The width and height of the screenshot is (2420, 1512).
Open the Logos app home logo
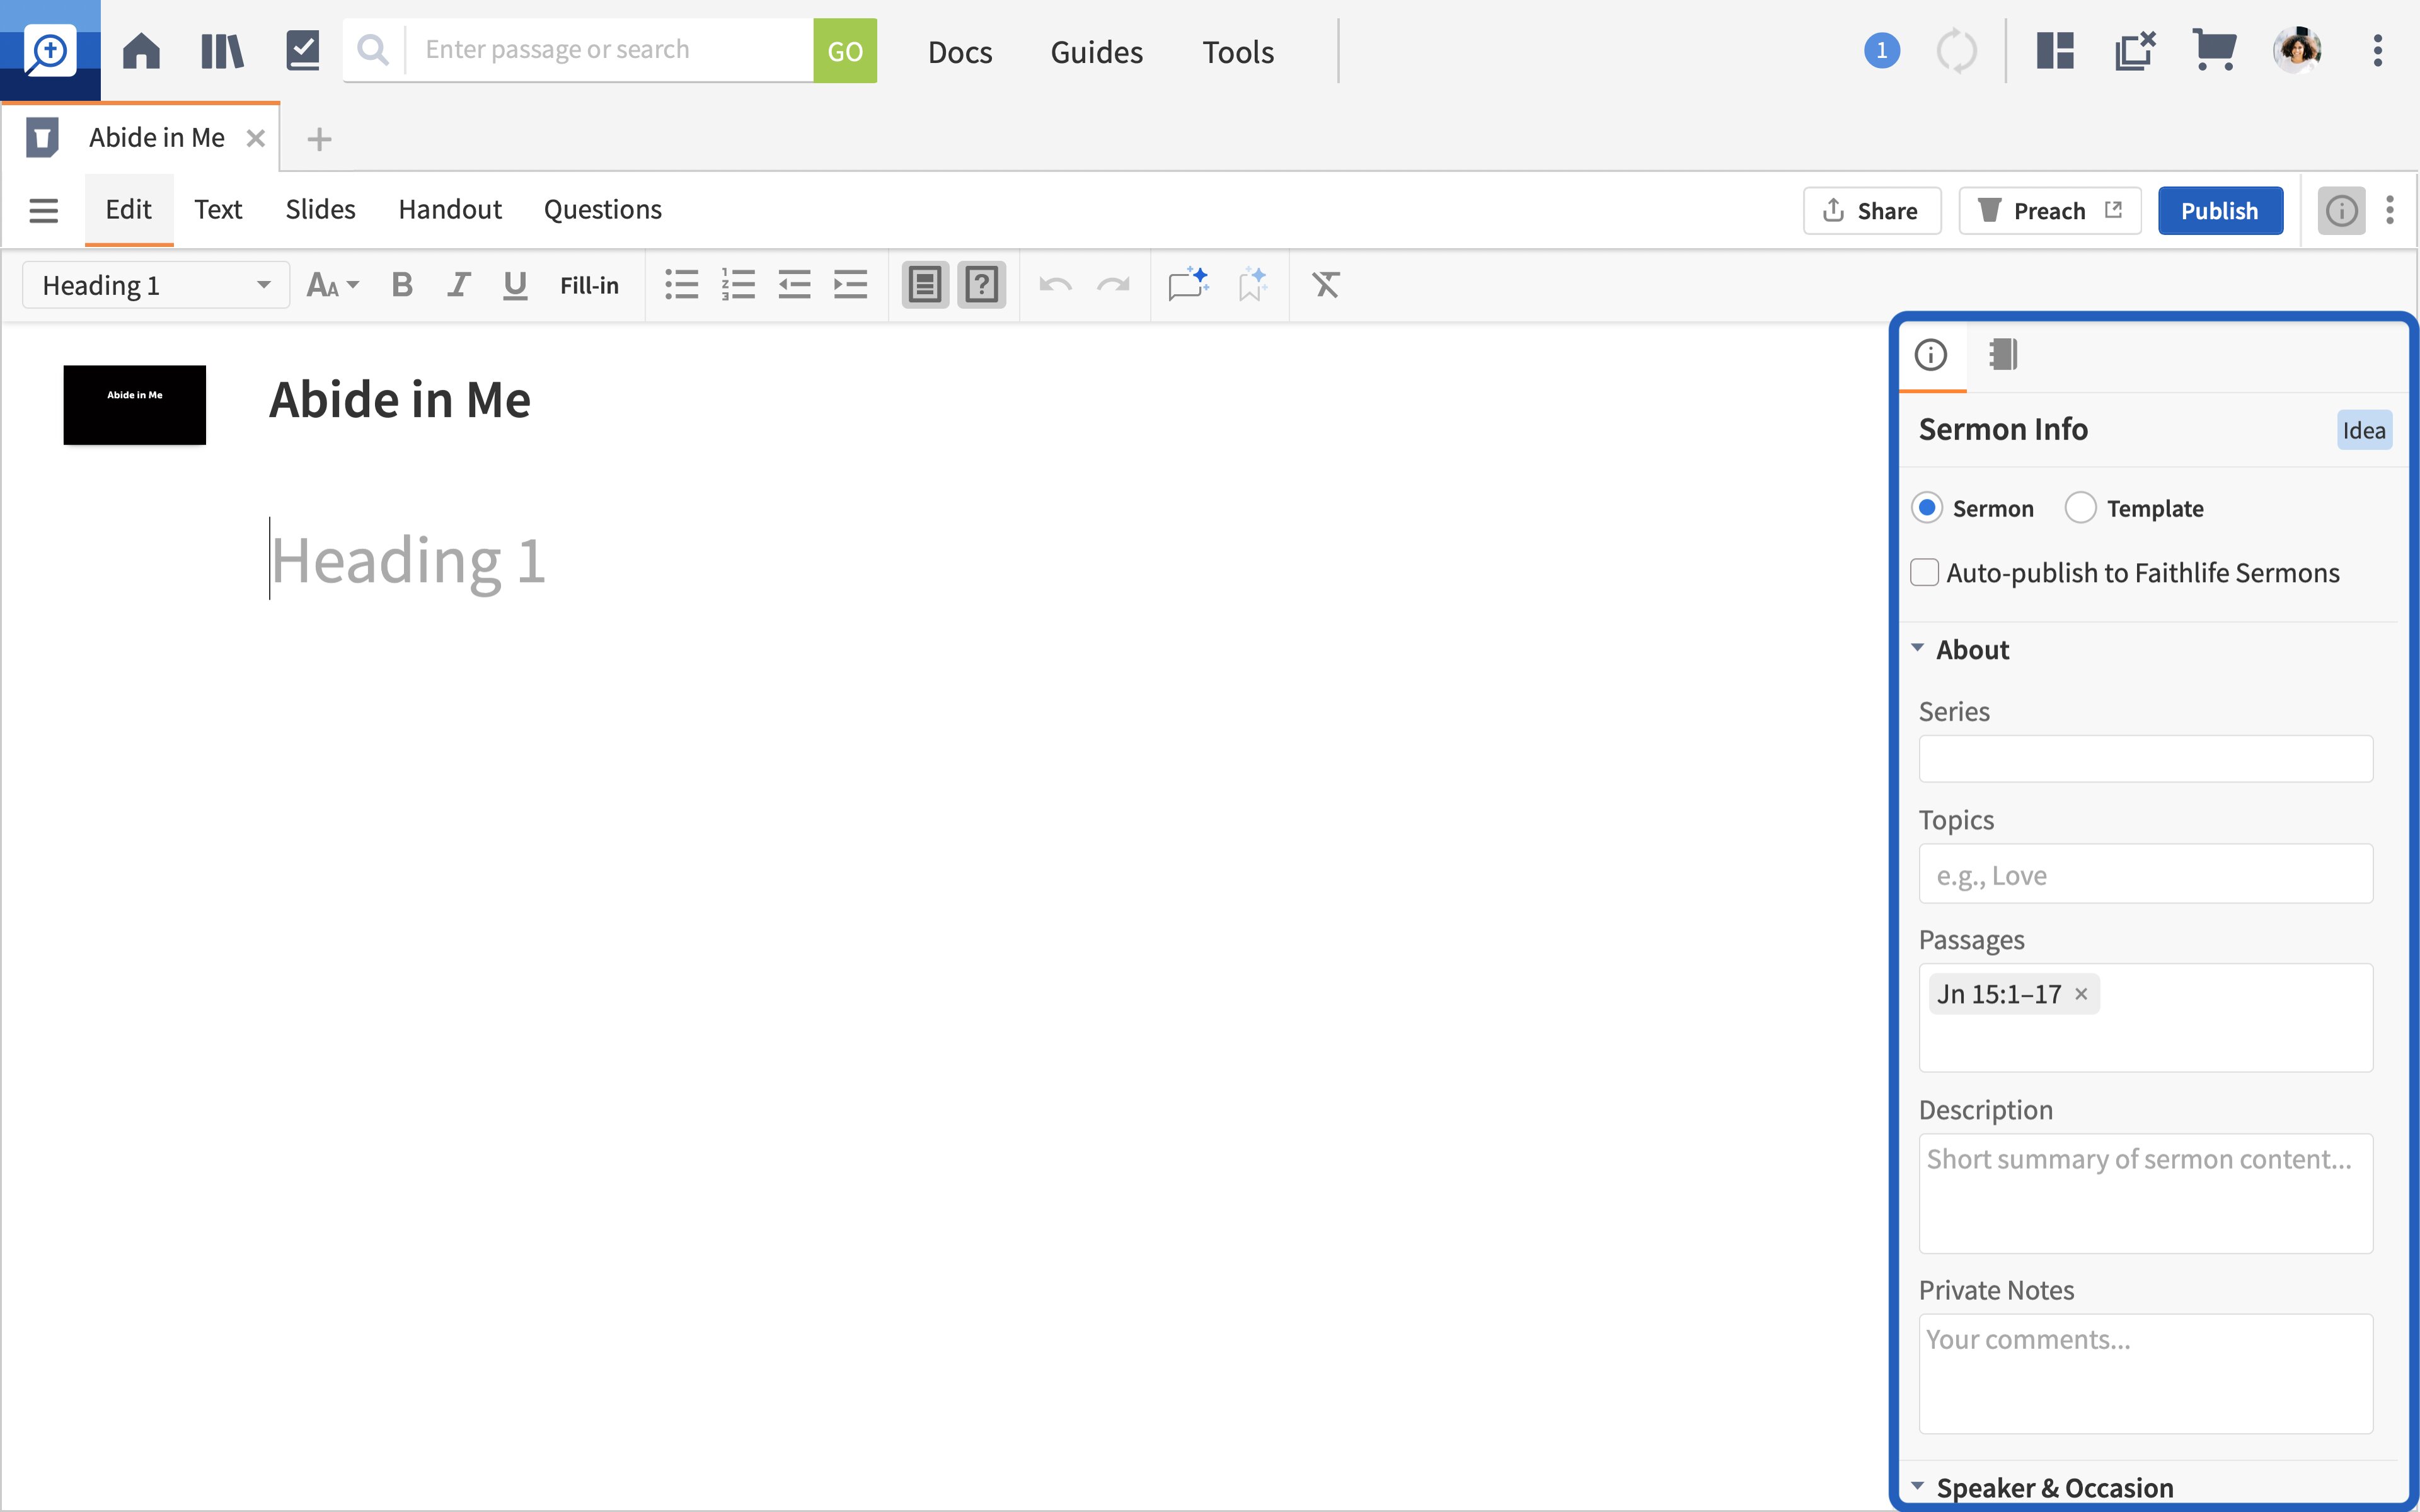49,50
